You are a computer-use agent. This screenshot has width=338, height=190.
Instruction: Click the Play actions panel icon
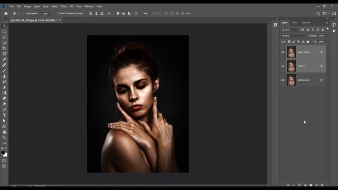(334, 31)
